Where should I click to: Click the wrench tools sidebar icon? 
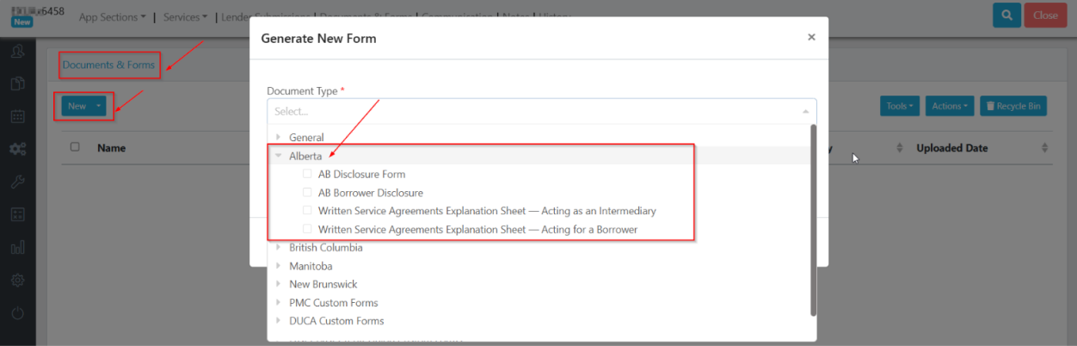[x=17, y=182]
